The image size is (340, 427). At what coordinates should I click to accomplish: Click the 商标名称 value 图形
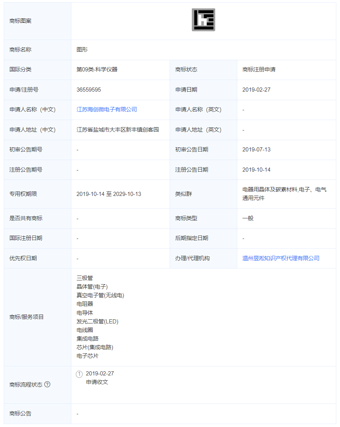click(82, 50)
